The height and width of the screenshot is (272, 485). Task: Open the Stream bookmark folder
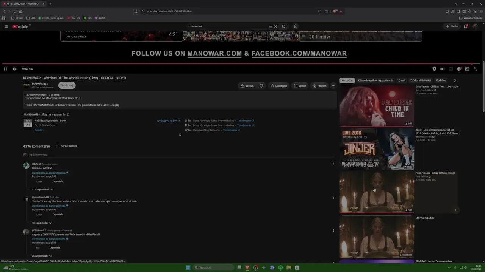click(17, 18)
